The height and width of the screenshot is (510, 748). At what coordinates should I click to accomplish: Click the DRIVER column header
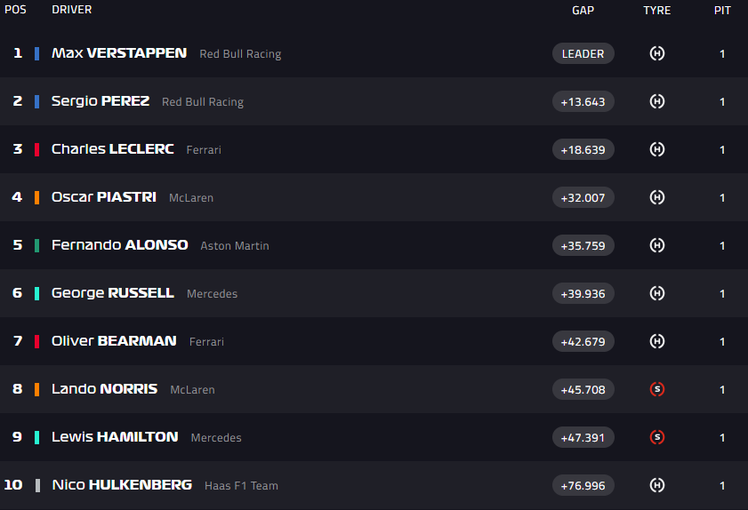(x=71, y=10)
